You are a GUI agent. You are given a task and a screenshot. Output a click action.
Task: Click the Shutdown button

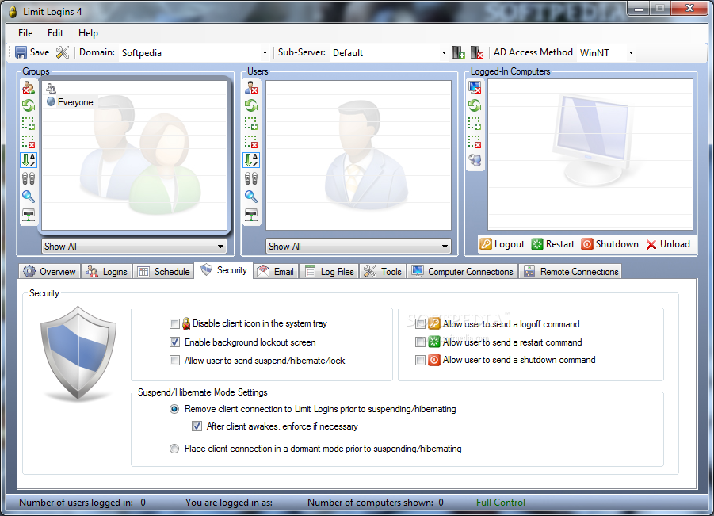[x=609, y=245]
